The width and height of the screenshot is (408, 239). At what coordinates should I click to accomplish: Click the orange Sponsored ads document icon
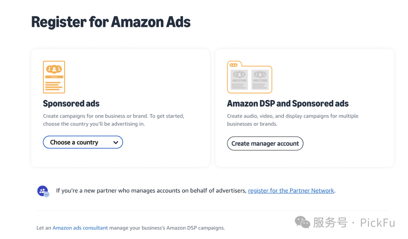point(54,77)
